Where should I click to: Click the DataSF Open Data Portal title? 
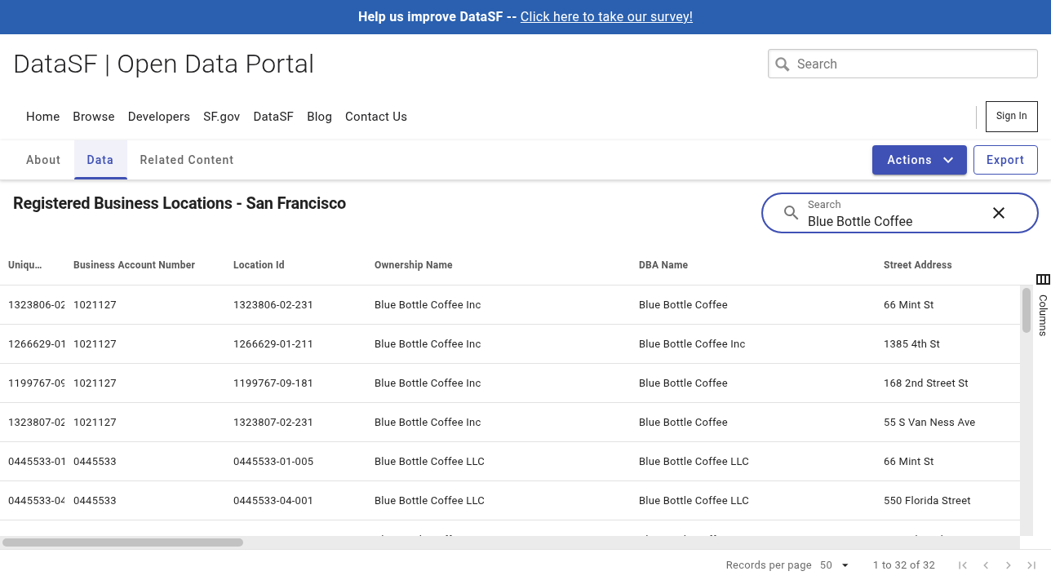[x=163, y=64]
